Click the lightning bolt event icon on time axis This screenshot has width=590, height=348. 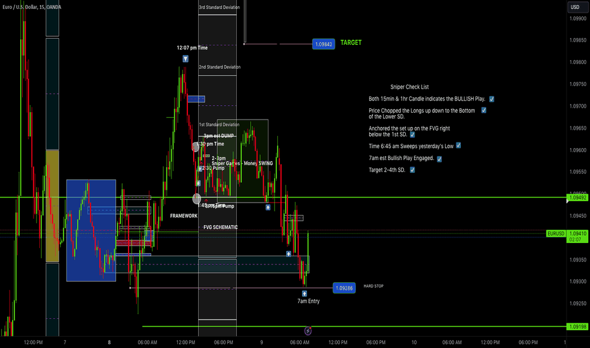pyautogui.click(x=308, y=331)
